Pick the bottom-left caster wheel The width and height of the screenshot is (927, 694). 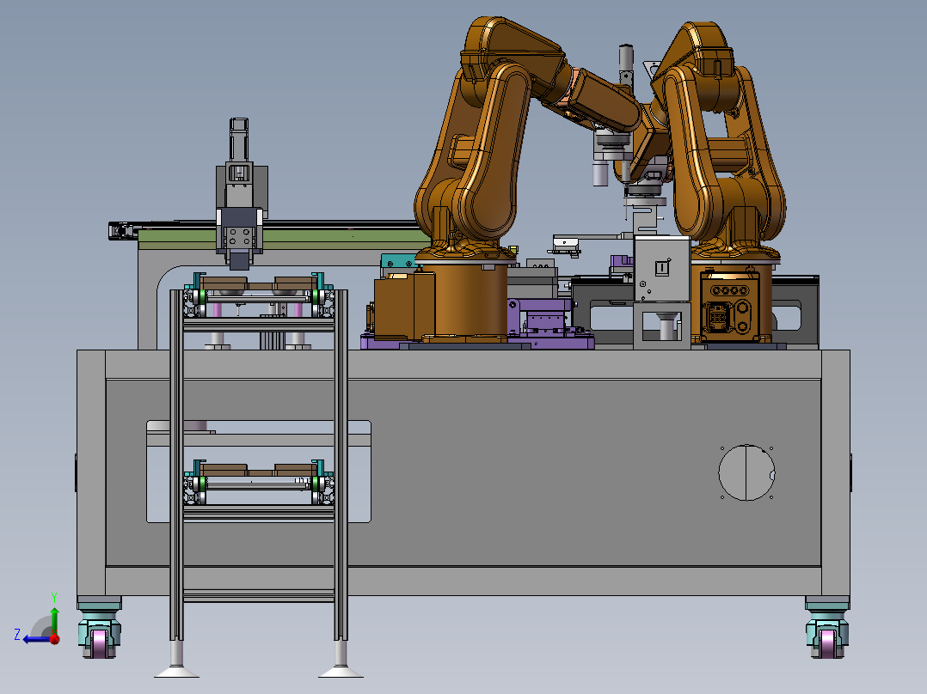[x=100, y=627]
